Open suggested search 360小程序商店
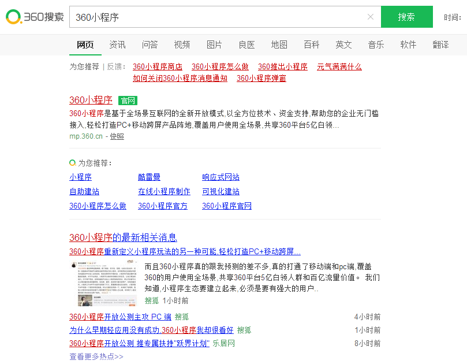 pyautogui.click(x=158, y=66)
